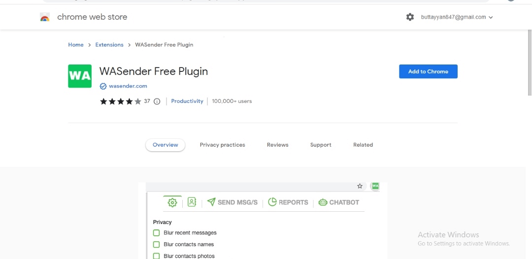The height and width of the screenshot is (259, 532).
Task: Open the Privacy practices tab
Action: tap(222, 145)
